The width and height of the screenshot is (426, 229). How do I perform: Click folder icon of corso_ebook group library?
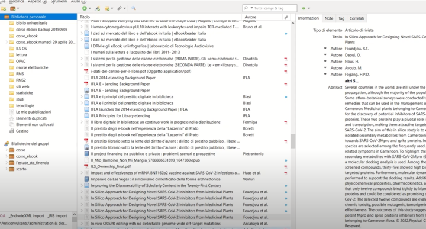(x=11, y=156)
